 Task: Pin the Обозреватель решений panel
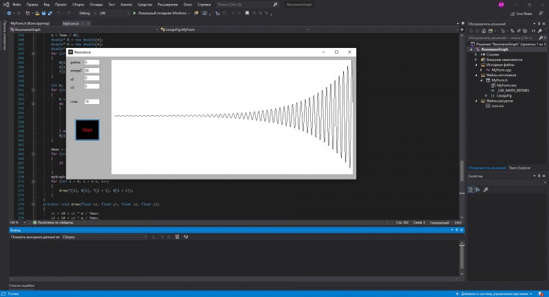(539, 24)
